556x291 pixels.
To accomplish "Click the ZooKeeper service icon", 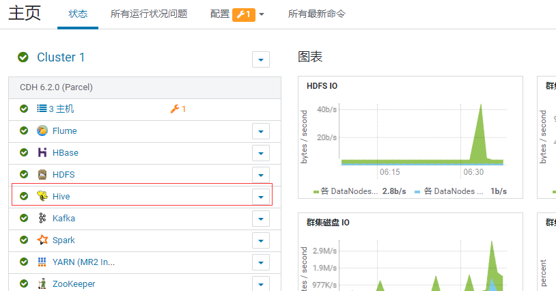I will (42, 283).
